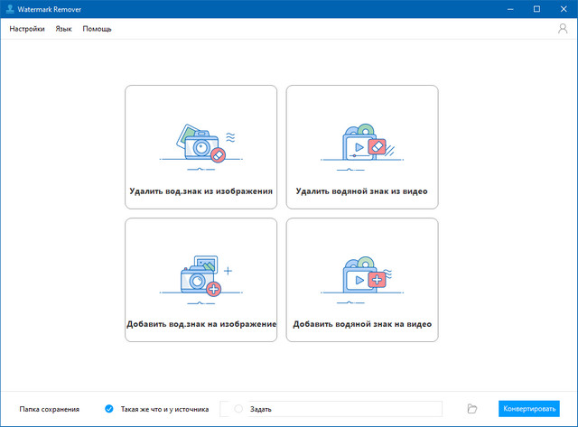The height and width of the screenshot is (427, 578).
Task: Choose 'Удалить водяной знак из видео' label
Action: [x=361, y=192]
